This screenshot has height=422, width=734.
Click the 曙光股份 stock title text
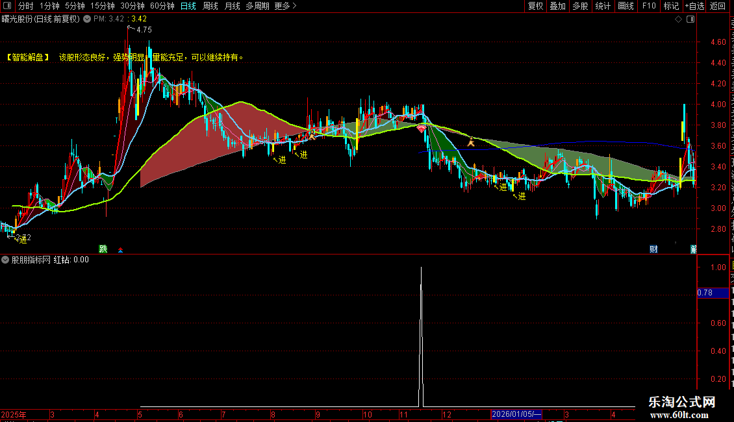[18, 19]
